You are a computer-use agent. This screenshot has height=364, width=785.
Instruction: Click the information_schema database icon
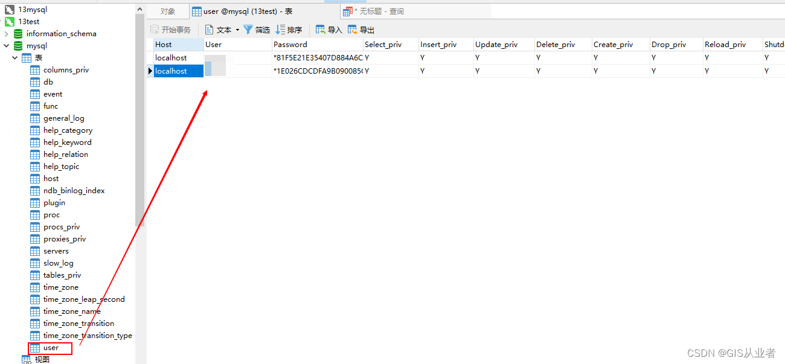(18, 34)
